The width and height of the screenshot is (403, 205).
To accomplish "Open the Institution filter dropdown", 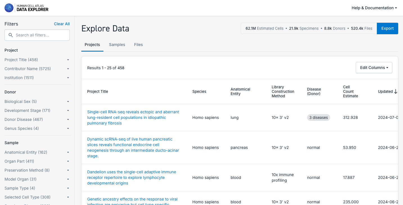I will (x=37, y=78).
